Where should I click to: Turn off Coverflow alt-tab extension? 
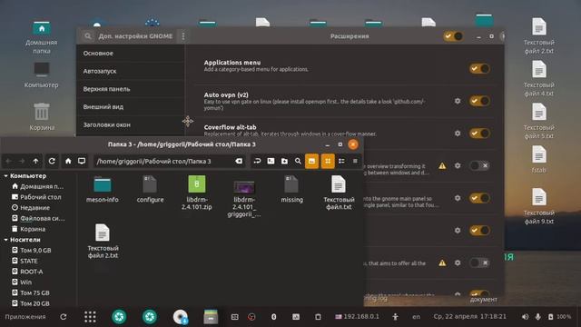point(479,134)
